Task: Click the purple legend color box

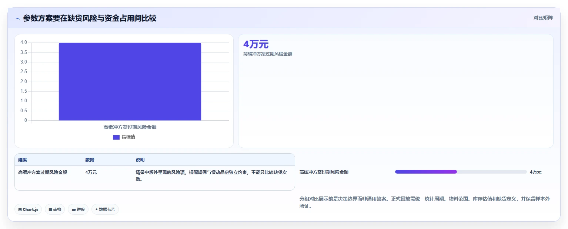Action: click(116, 137)
